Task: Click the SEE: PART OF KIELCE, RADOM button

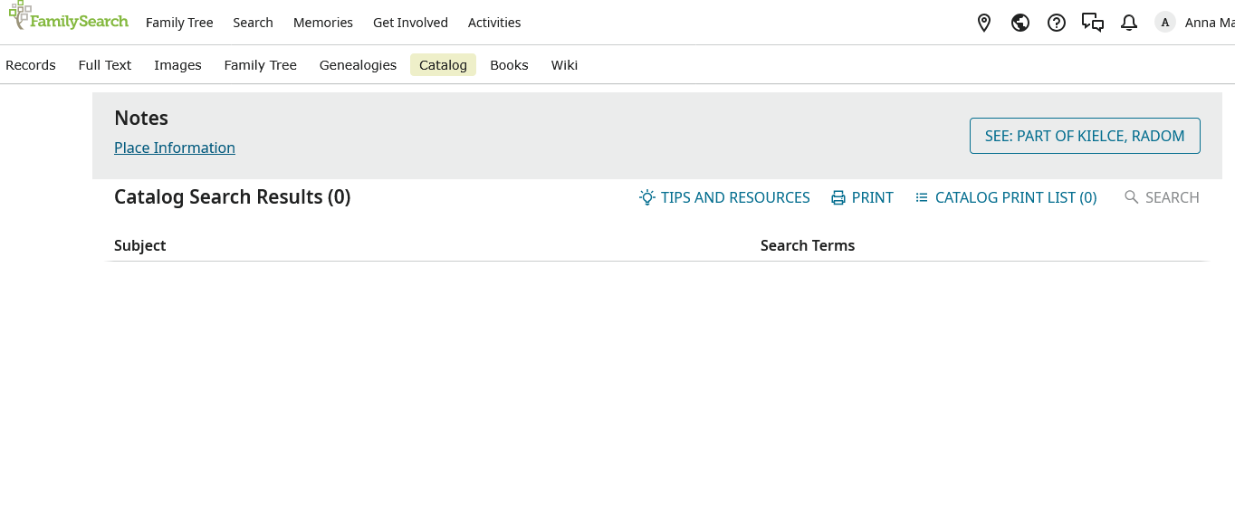Action: [1084, 136]
